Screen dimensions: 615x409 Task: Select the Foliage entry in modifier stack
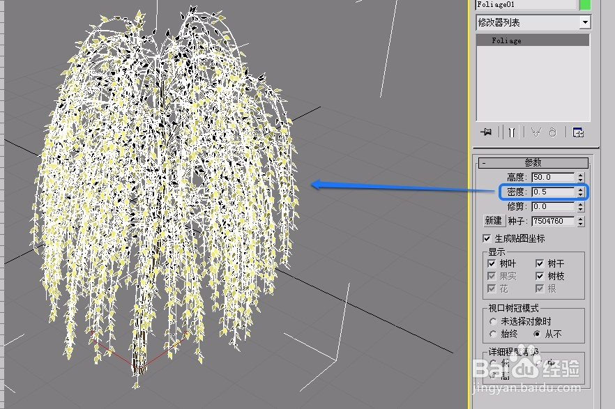(x=533, y=40)
